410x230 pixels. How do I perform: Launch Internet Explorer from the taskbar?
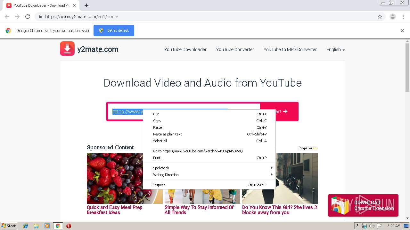coord(26,226)
